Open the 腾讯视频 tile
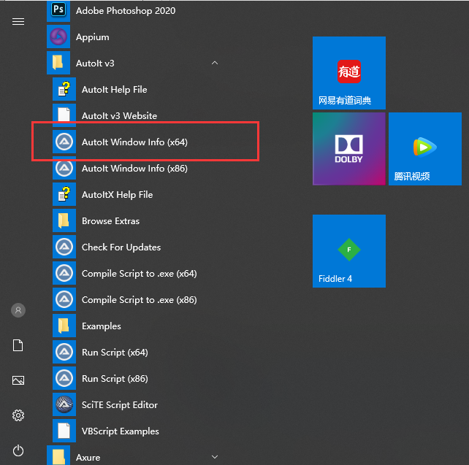469x465 pixels. tap(425, 149)
